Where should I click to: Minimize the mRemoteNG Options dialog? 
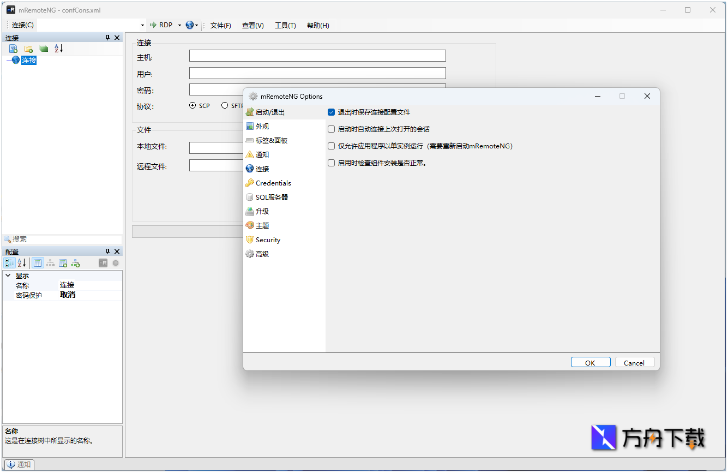pos(598,97)
